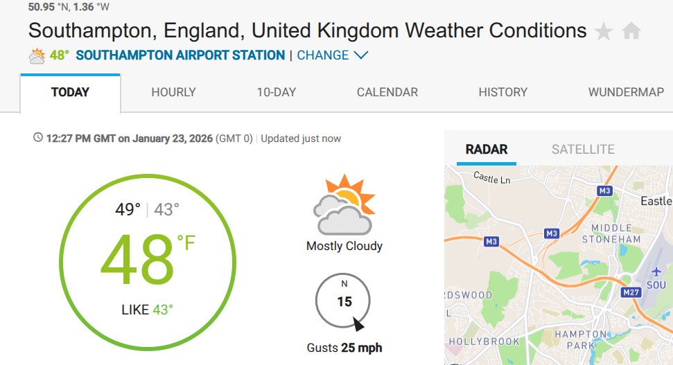Switch to the Hourly tab
The width and height of the screenshot is (673, 365).
coord(173,92)
